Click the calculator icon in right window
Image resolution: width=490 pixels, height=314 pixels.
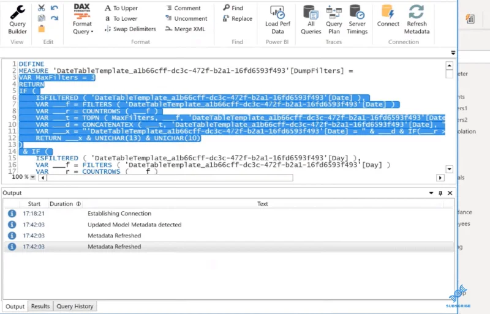click(x=470, y=19)
